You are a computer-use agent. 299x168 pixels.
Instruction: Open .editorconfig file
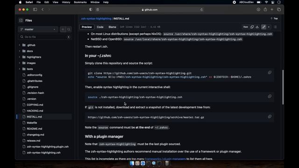[35, 75]
